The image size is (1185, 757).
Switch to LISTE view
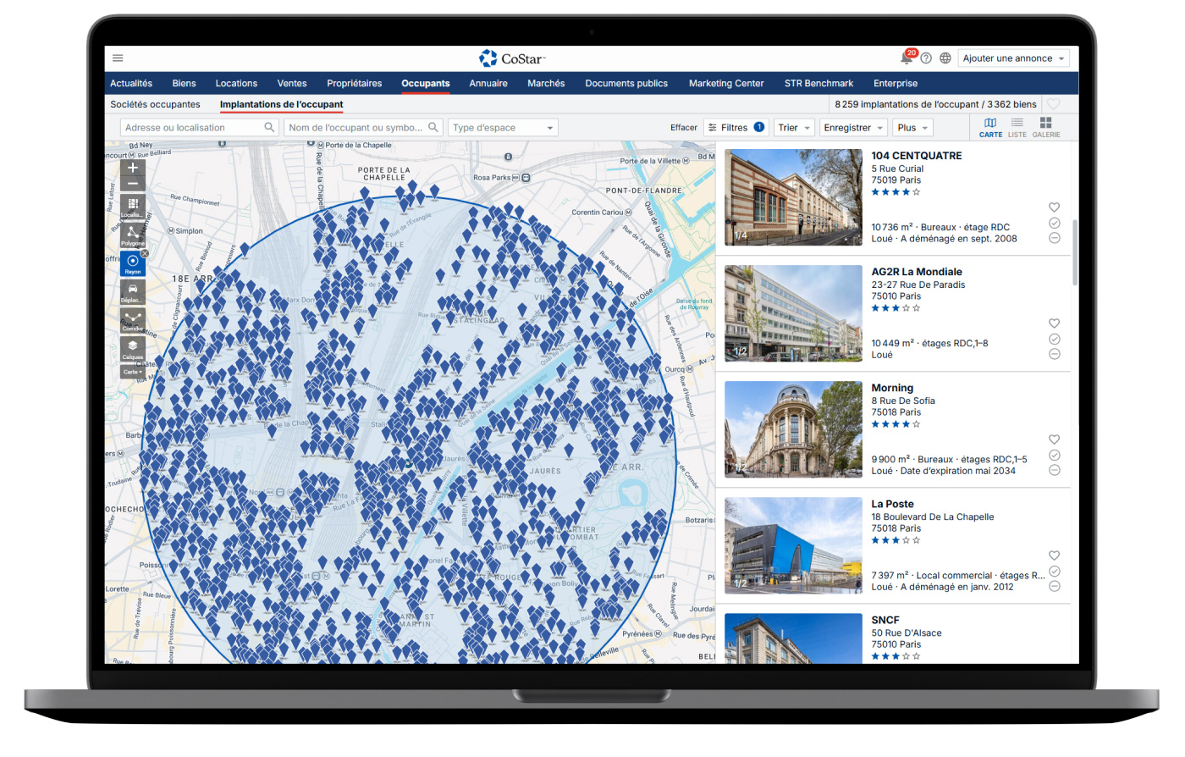tap(1017, 127)
